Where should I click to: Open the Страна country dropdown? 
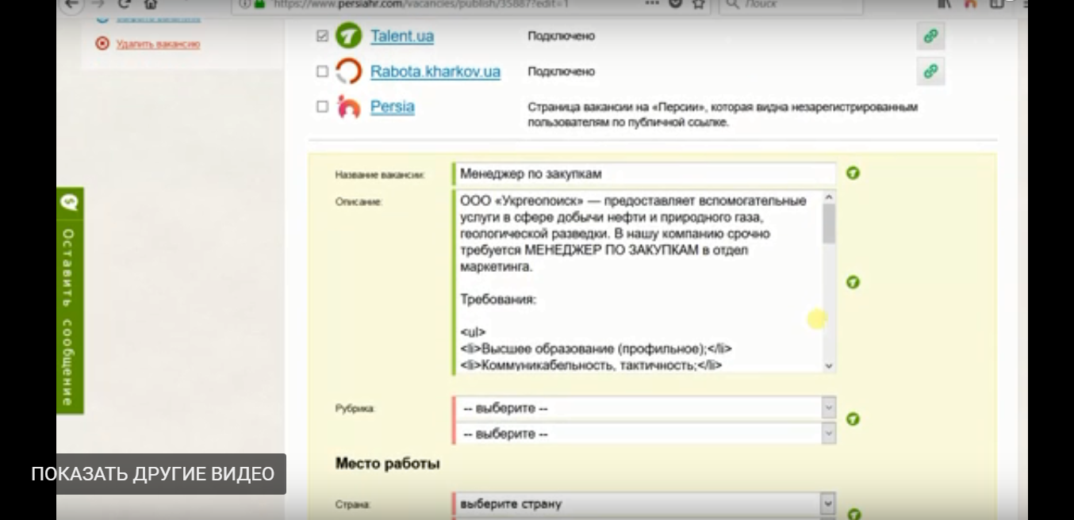644,503
